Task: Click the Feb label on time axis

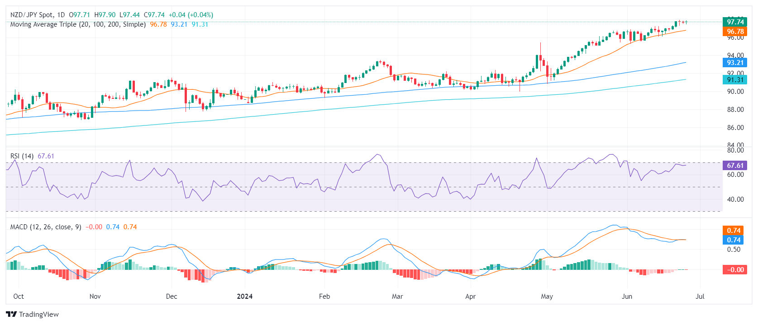Action: 324,296
